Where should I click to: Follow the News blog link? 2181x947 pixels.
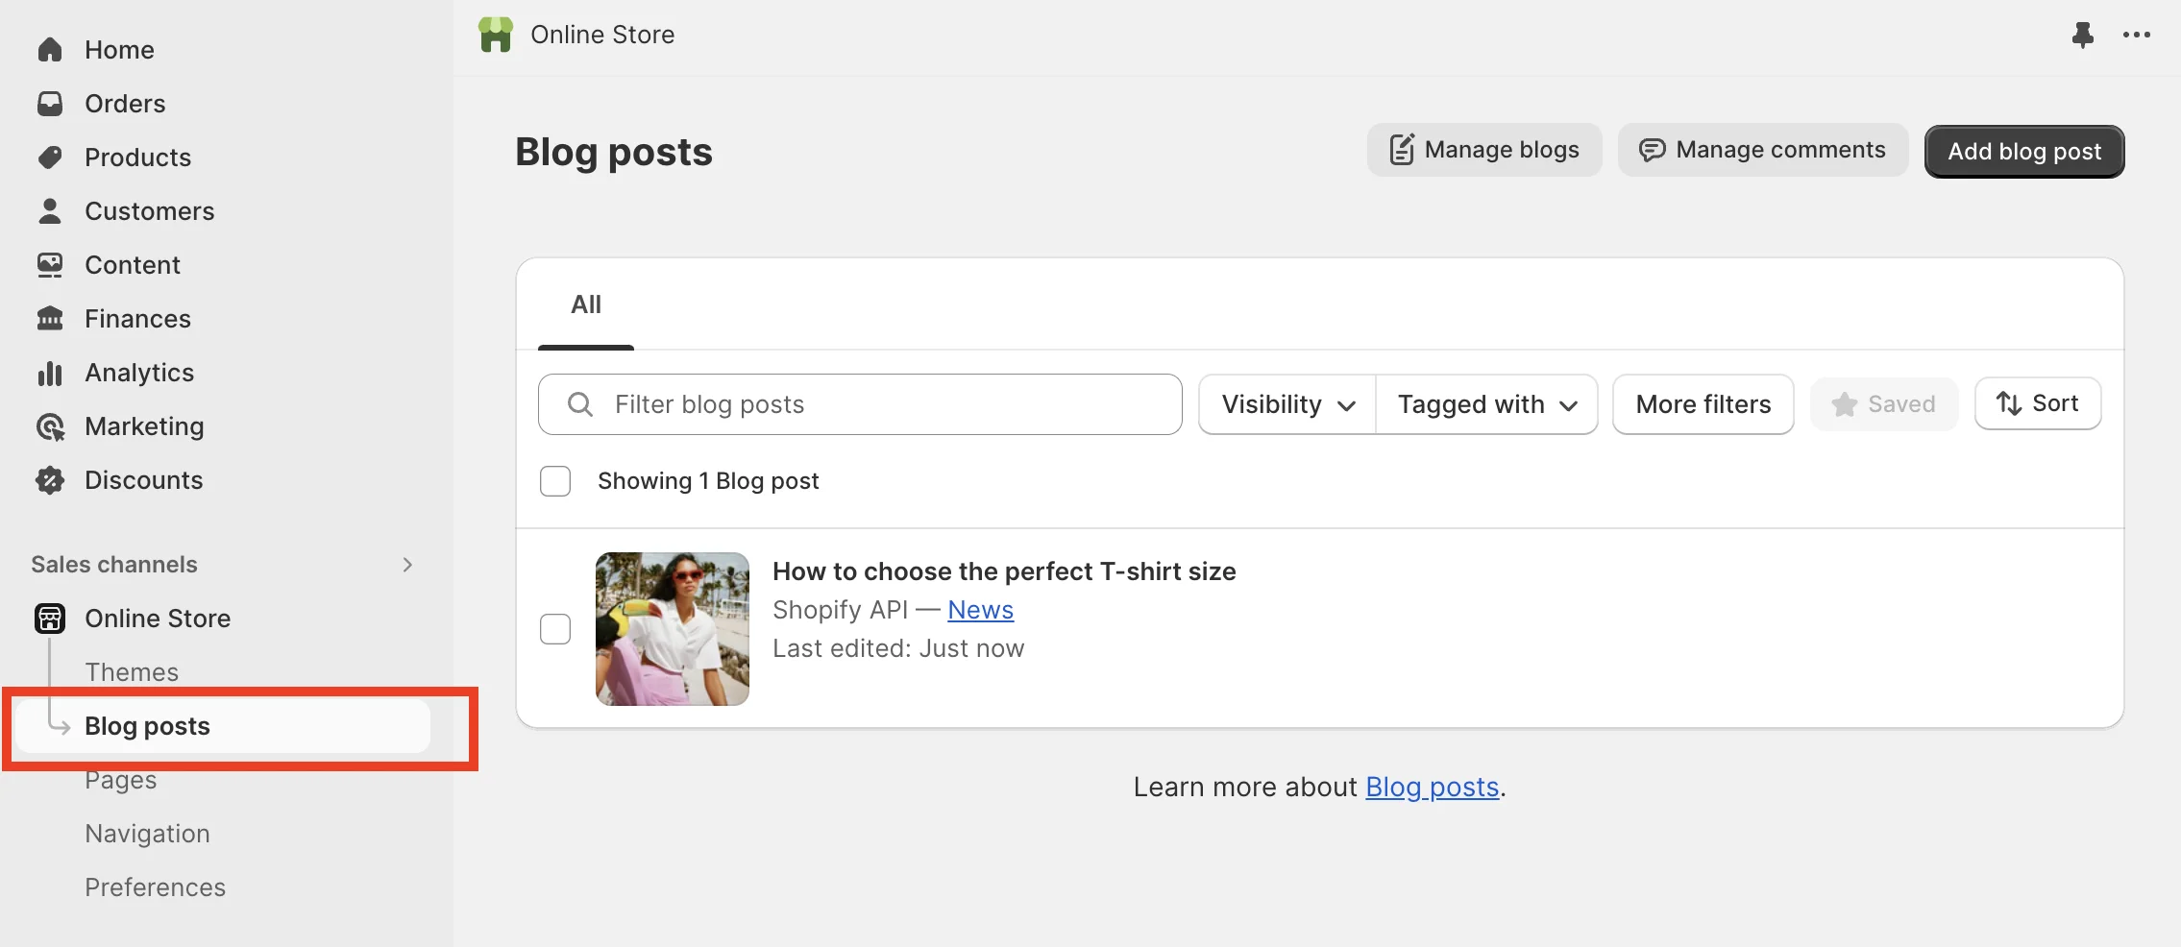pyautogui.click(x=980, y=610)
